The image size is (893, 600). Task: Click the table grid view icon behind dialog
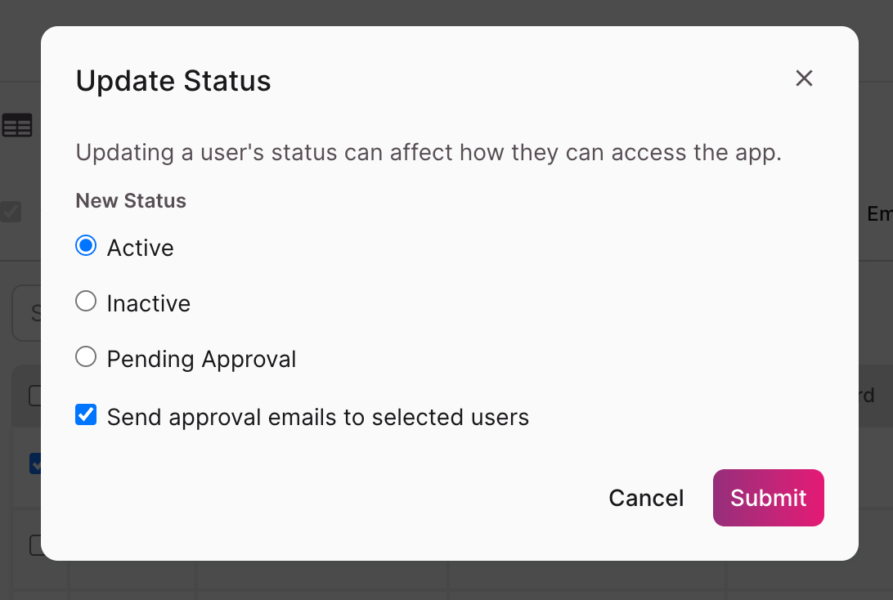point(17,126)
